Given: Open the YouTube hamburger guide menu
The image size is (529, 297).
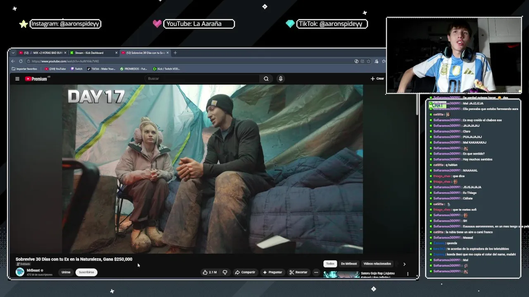Looking at the screenshot, I should point(17,79).
